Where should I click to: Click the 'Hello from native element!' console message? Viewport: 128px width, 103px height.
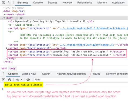(x=23, y=85)
